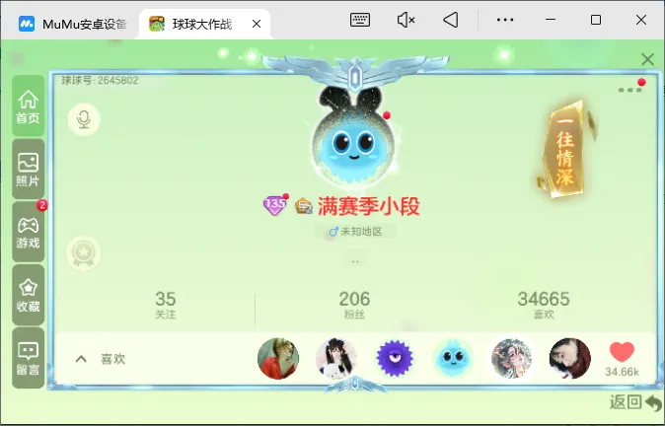Open the three-dot more options menu
This screenshot has width=665, height=426.
[628, 90]
